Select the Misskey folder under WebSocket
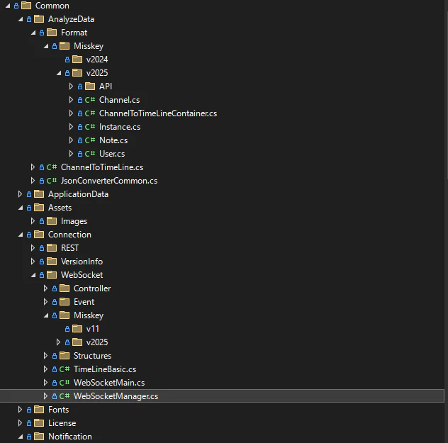This screenshot has width=448, height=443. point(89,315)
